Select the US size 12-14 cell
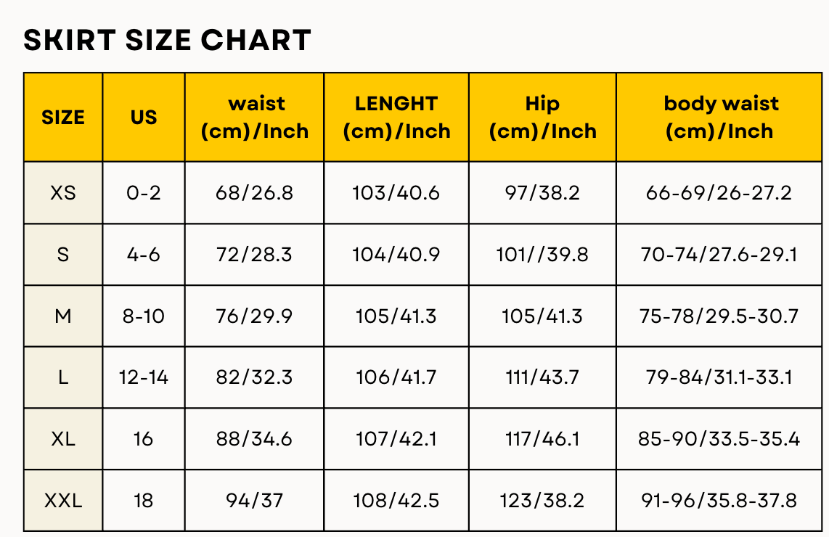 (144, 377)
